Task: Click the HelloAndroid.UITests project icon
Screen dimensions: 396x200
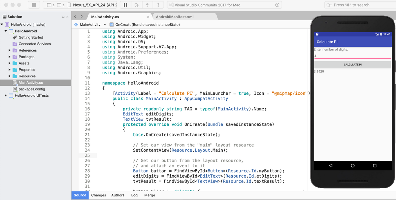Action: (11, 96)
